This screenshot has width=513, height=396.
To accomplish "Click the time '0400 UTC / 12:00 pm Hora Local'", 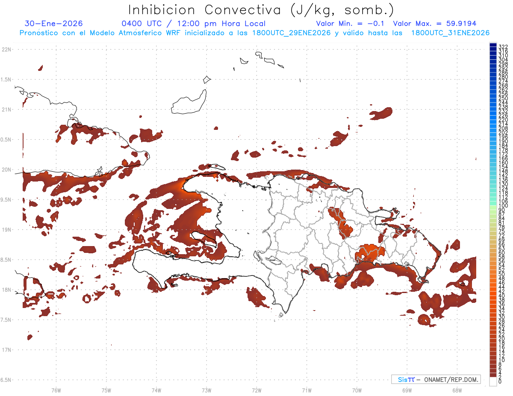I will (x=193, y=24).
